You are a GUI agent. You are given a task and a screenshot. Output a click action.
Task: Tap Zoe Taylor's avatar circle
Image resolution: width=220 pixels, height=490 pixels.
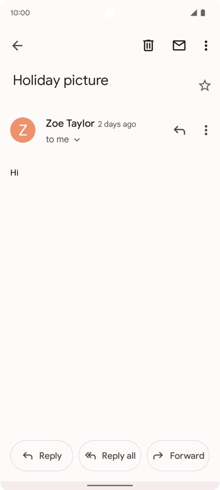(x=23, y=130)
